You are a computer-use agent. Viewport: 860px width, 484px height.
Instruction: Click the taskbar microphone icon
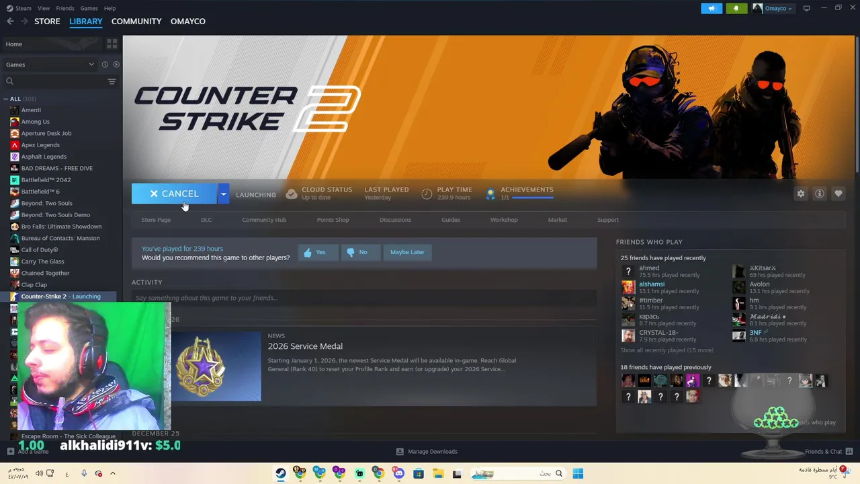(x=84, y=473)
